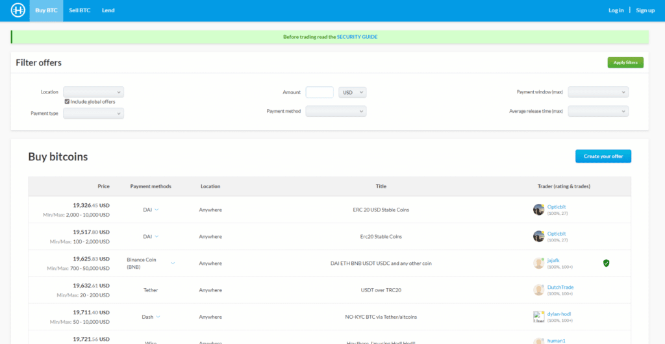Switch to the Sell BTC tab

[x=80, y=10]
